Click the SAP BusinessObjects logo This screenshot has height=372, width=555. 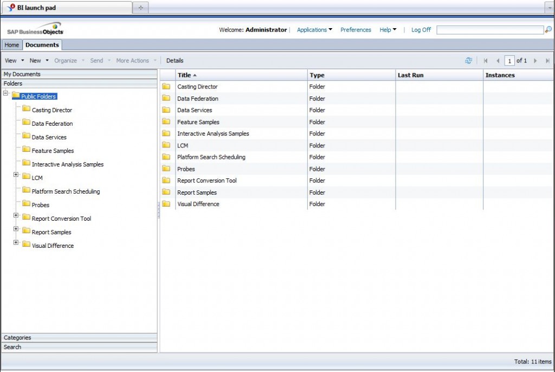35,29
